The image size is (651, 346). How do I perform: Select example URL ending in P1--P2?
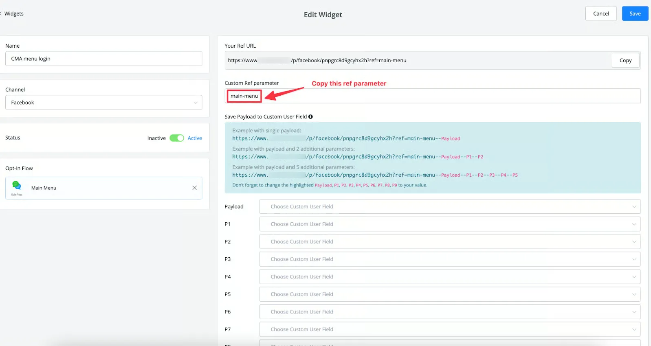pyautogui.click(x=358, y=157)
